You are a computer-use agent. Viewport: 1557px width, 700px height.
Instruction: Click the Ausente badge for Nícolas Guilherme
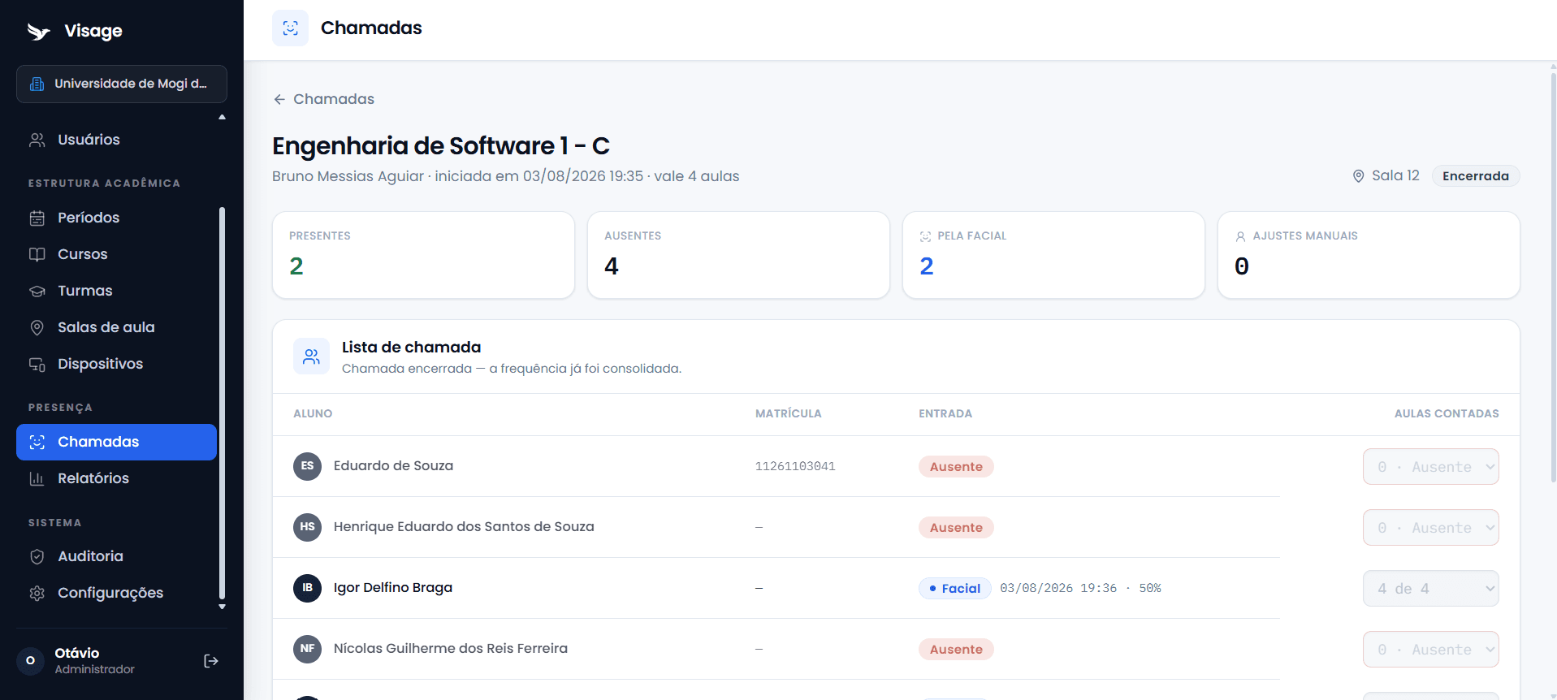(956, 650)
